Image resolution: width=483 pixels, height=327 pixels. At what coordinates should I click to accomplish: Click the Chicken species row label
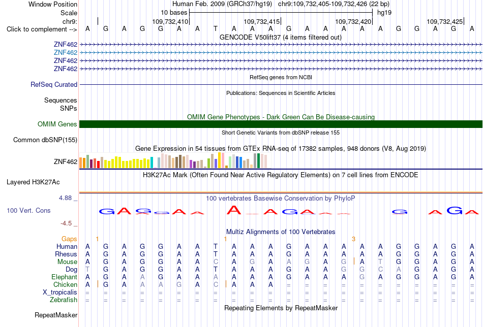[x=65, y=284]
